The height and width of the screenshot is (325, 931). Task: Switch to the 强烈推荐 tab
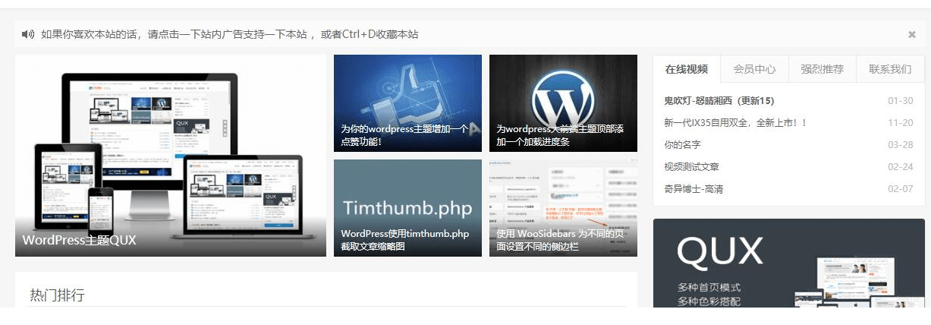pos(822,69)
